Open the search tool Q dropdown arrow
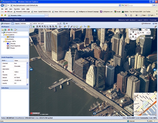The height and width of the screenshot is (123, 158). coord(61,27)
